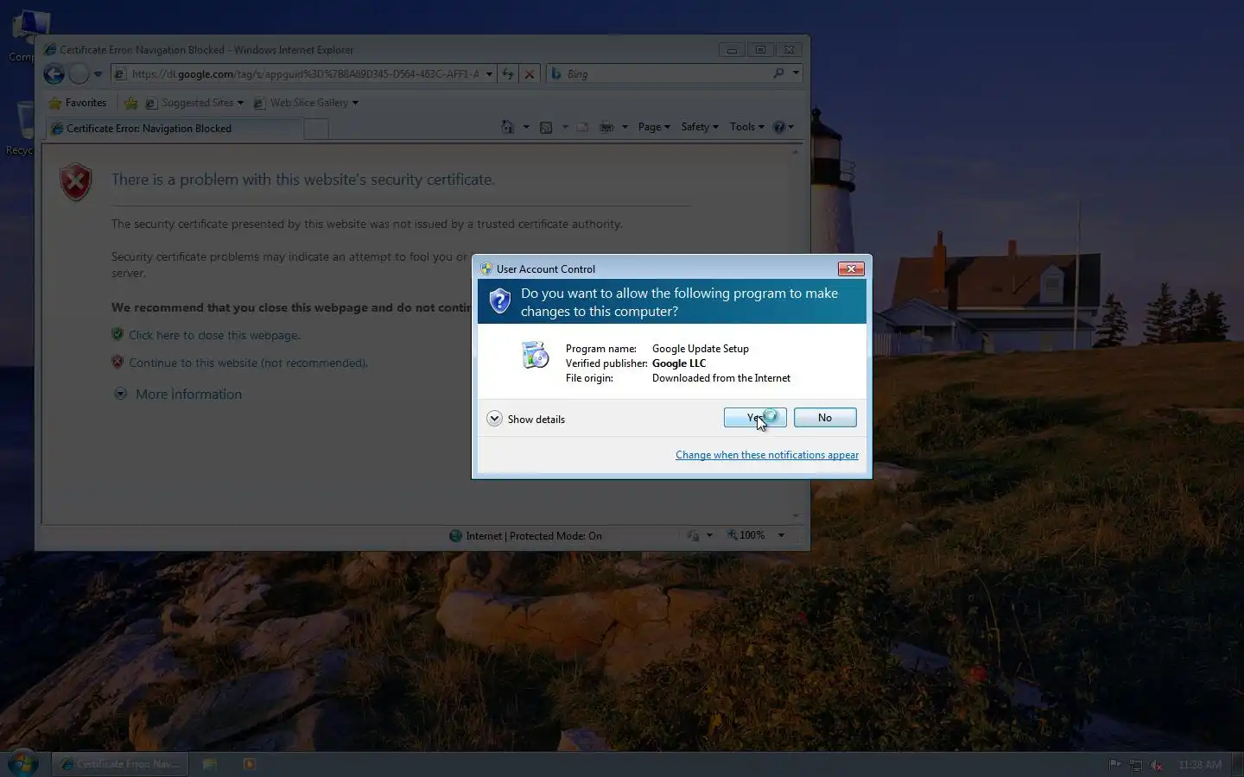Screen dimensions: 1244x777
Task: Expand Show details in the UAC dialog
Action: pyautogui.click(x=526, y=419)
